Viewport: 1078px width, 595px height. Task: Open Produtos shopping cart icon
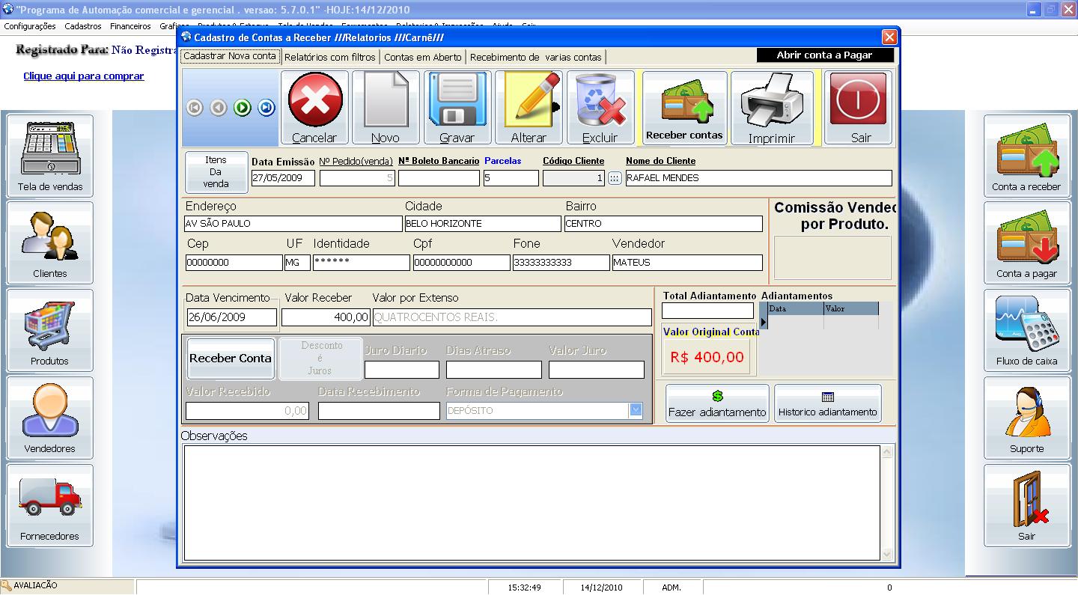pos(50,330)
